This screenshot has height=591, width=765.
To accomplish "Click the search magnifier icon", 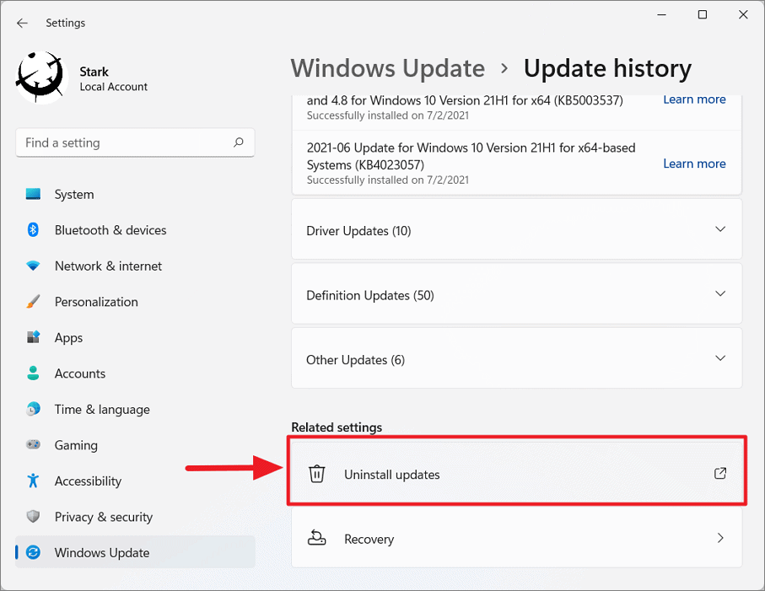I will coord(238,142).
